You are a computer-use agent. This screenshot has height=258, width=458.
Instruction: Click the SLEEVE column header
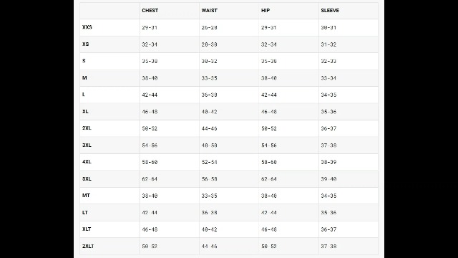pos(330,11)
